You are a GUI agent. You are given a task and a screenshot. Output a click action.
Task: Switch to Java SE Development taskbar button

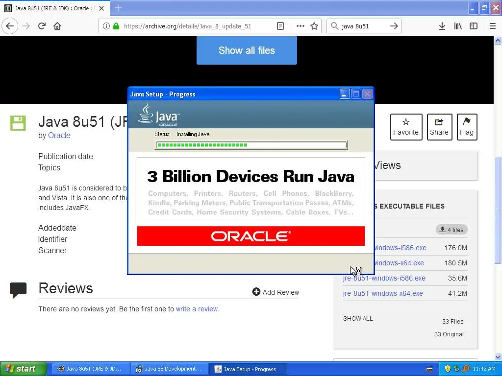(x=170, y=369)
